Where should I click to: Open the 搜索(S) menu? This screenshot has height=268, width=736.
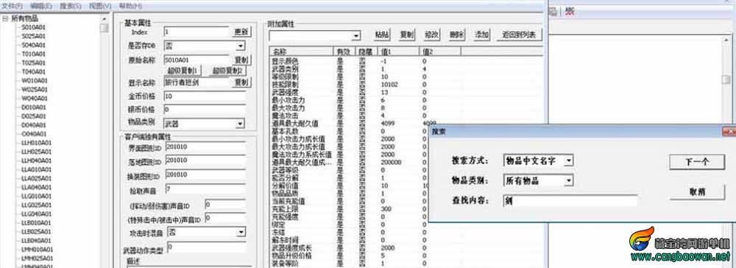point(71,6)
